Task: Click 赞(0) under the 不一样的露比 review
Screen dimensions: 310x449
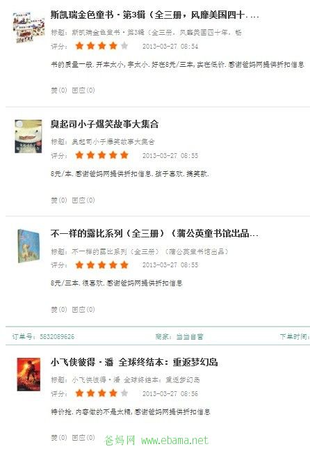Action: click(59, 310)
